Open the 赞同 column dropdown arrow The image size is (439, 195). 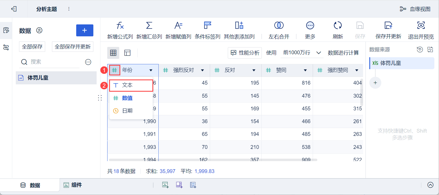(x=305, y=71)
